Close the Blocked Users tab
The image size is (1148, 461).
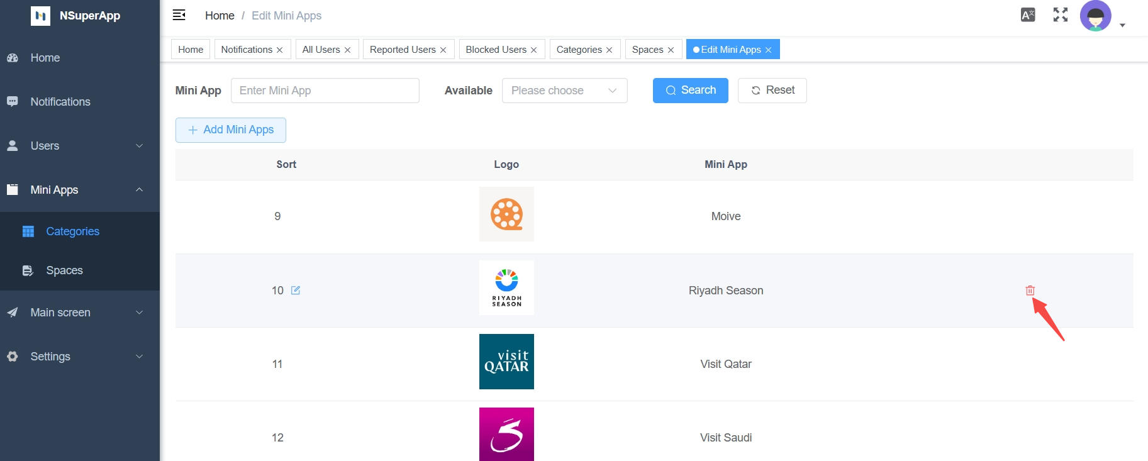(534, 50)
